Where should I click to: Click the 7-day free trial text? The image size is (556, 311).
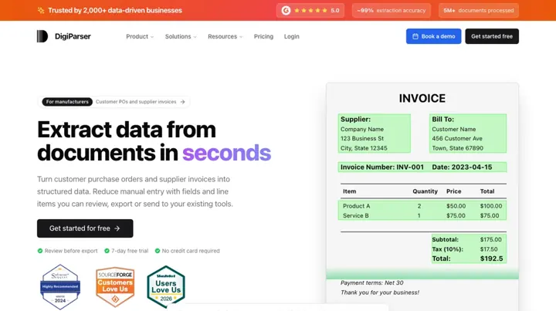click(130, 251)
